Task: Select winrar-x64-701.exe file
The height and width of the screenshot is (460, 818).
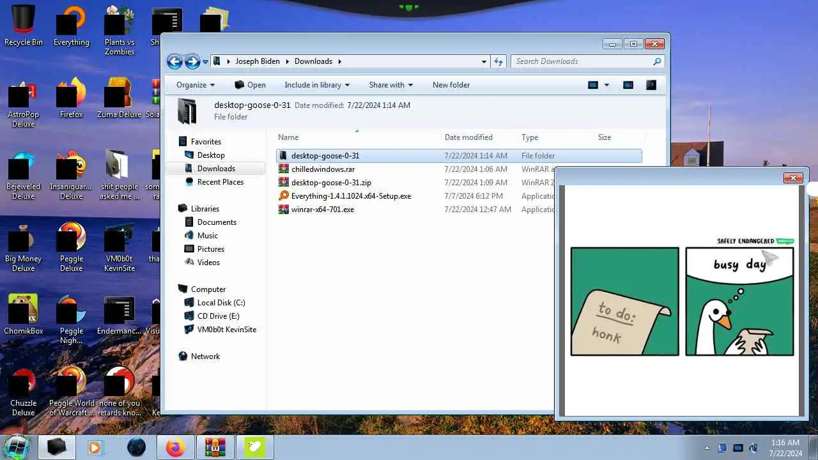Action: point(322,210)
